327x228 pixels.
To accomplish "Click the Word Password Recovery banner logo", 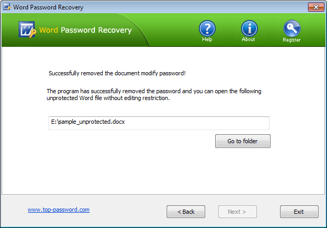I will click(x=27, y=30).
